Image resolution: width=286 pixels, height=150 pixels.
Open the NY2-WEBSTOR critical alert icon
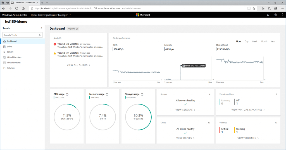point(55,44)
